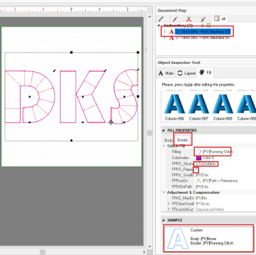Click the bottom-center round handle of selection
The height and width of the screenshot is (255, 256).
tap(71, 141)
